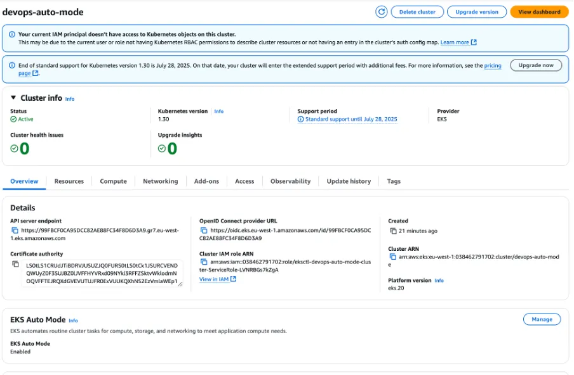574x375 pixels.
Task: Click Standard support until July 28, 2025 link
Action: [351, 119]
